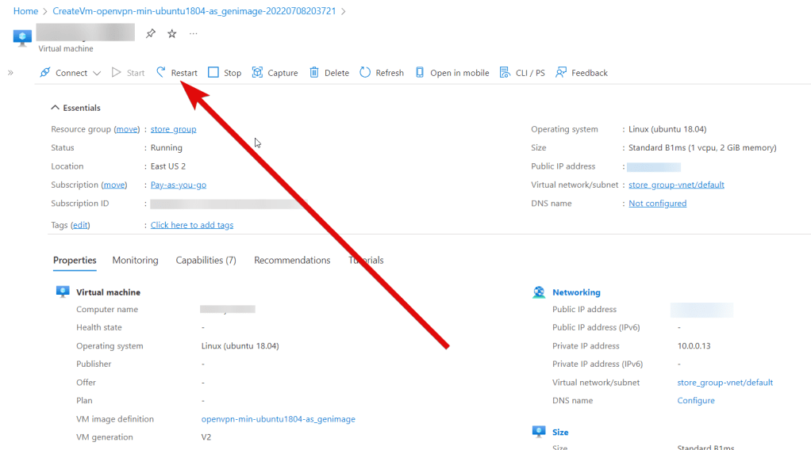Screen dimensions: 811x450
Task: Go to Home breadcrumb
Action: point(25,11)
